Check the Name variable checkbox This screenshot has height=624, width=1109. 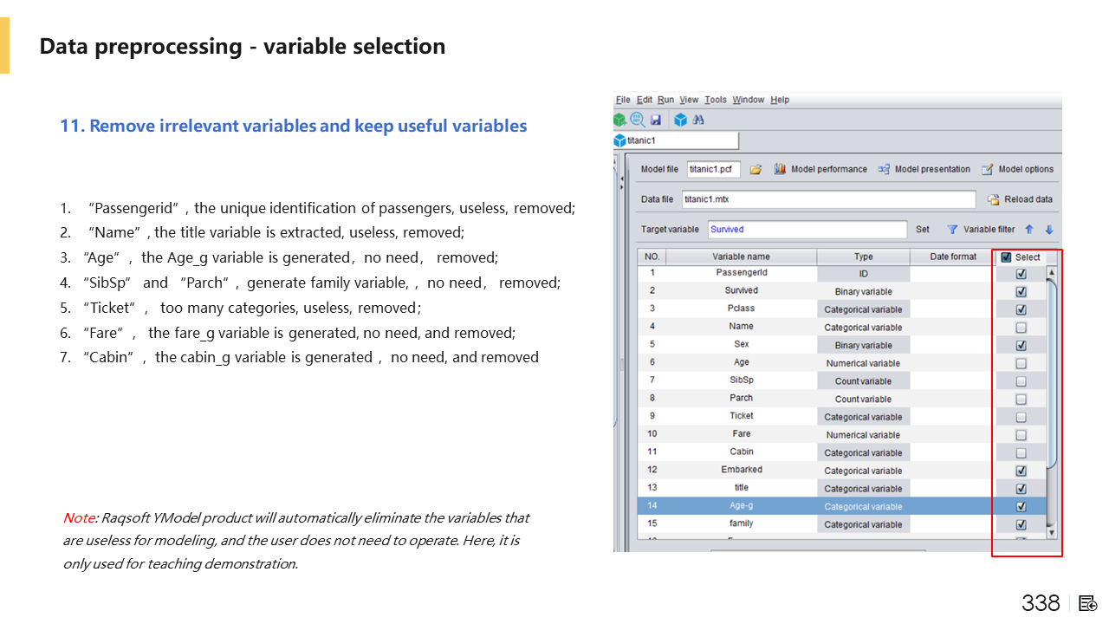(x=1021, y=328)
